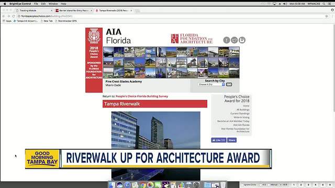The width and height of the screenshot is (335, 188).
Task: Open Spotlight search in menu bar
Action: tap(324, 4)
